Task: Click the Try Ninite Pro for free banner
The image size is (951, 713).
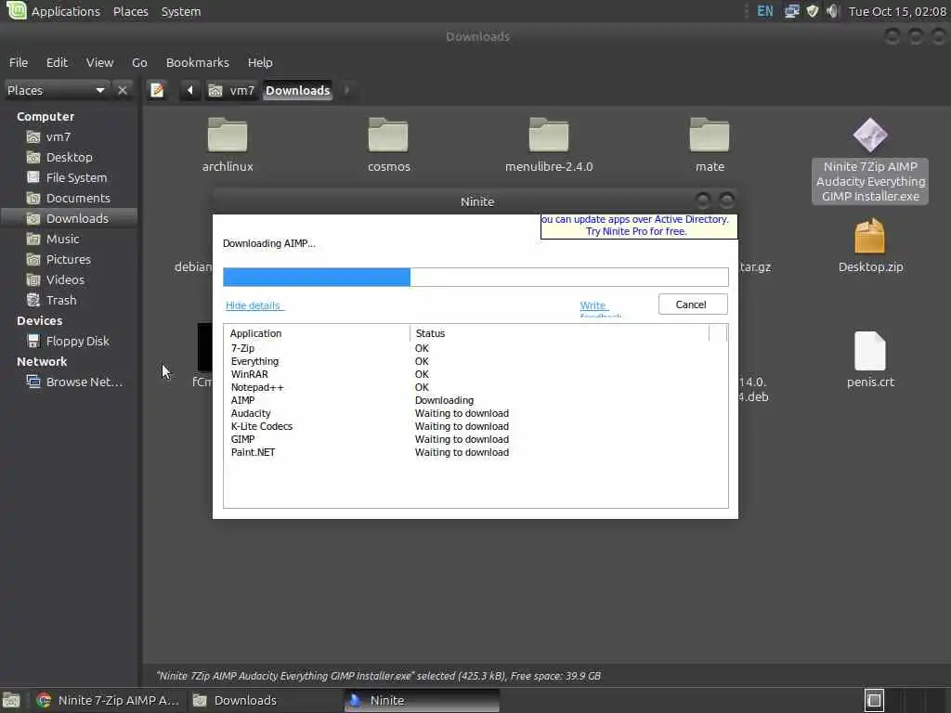Action: click(639, 226)
